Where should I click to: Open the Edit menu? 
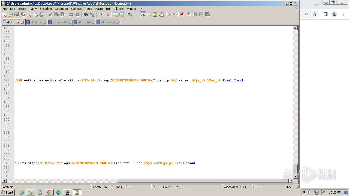[13, 9]
